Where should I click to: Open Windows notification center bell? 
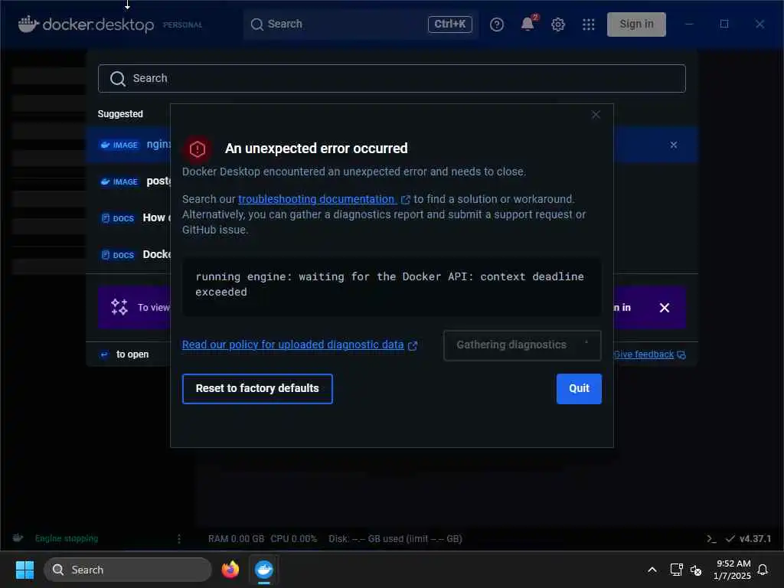pyautogui.click(x=763, y=570)
